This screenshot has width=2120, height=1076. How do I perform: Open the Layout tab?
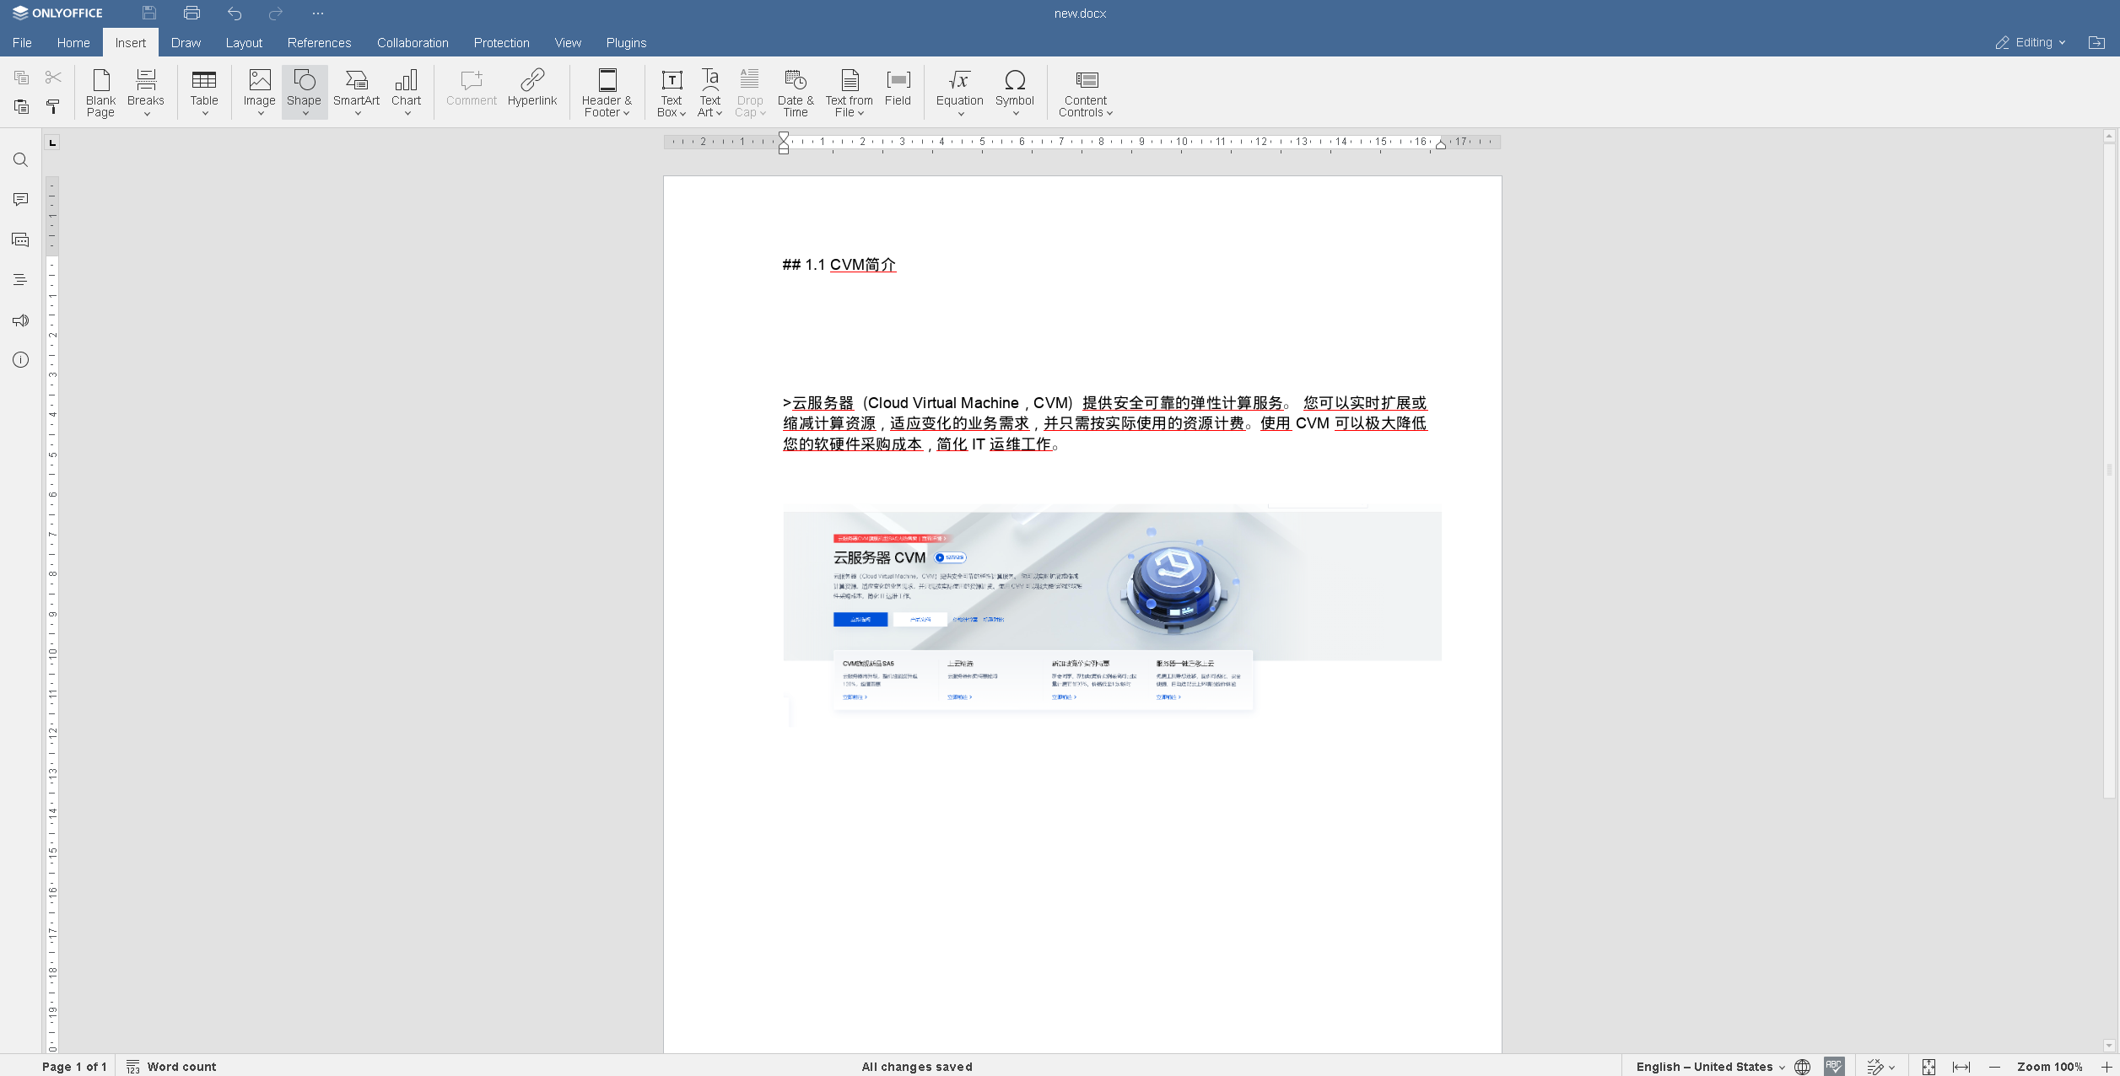[244, 42]
